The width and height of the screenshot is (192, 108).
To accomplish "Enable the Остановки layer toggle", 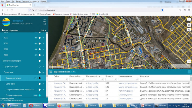I will point(40,84).
